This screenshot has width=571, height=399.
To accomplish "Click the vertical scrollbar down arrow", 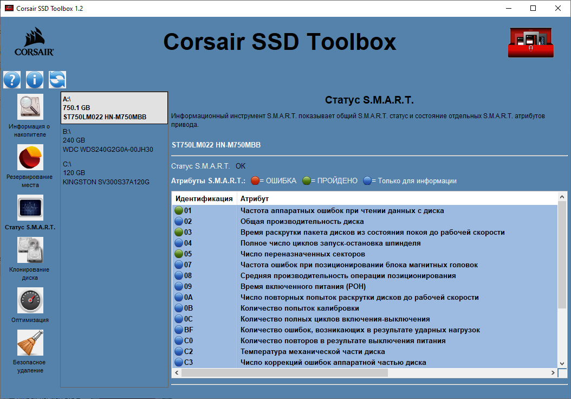I will coord(562,364).
